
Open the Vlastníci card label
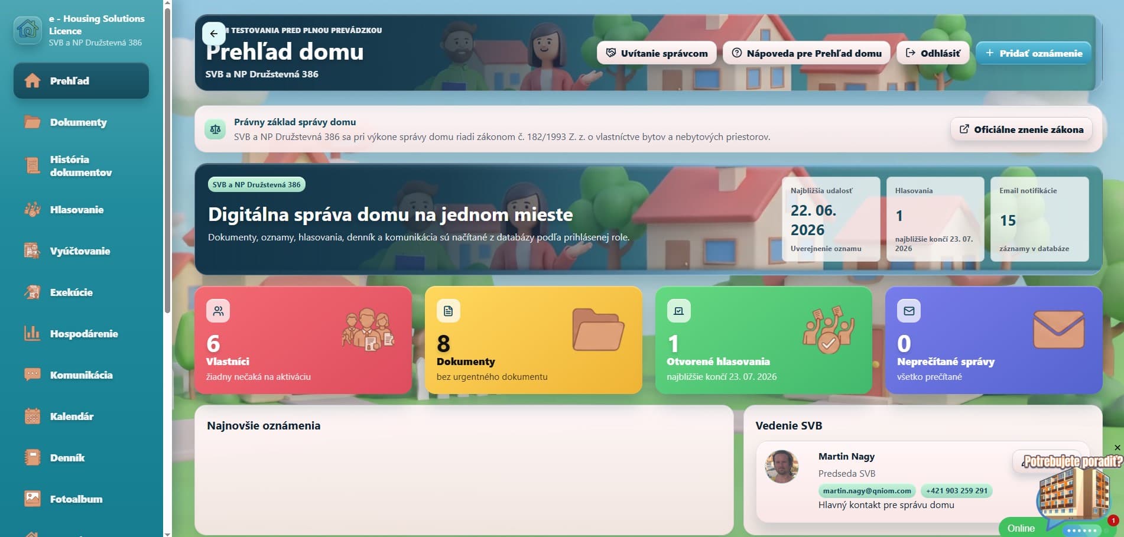coord(228,362)
